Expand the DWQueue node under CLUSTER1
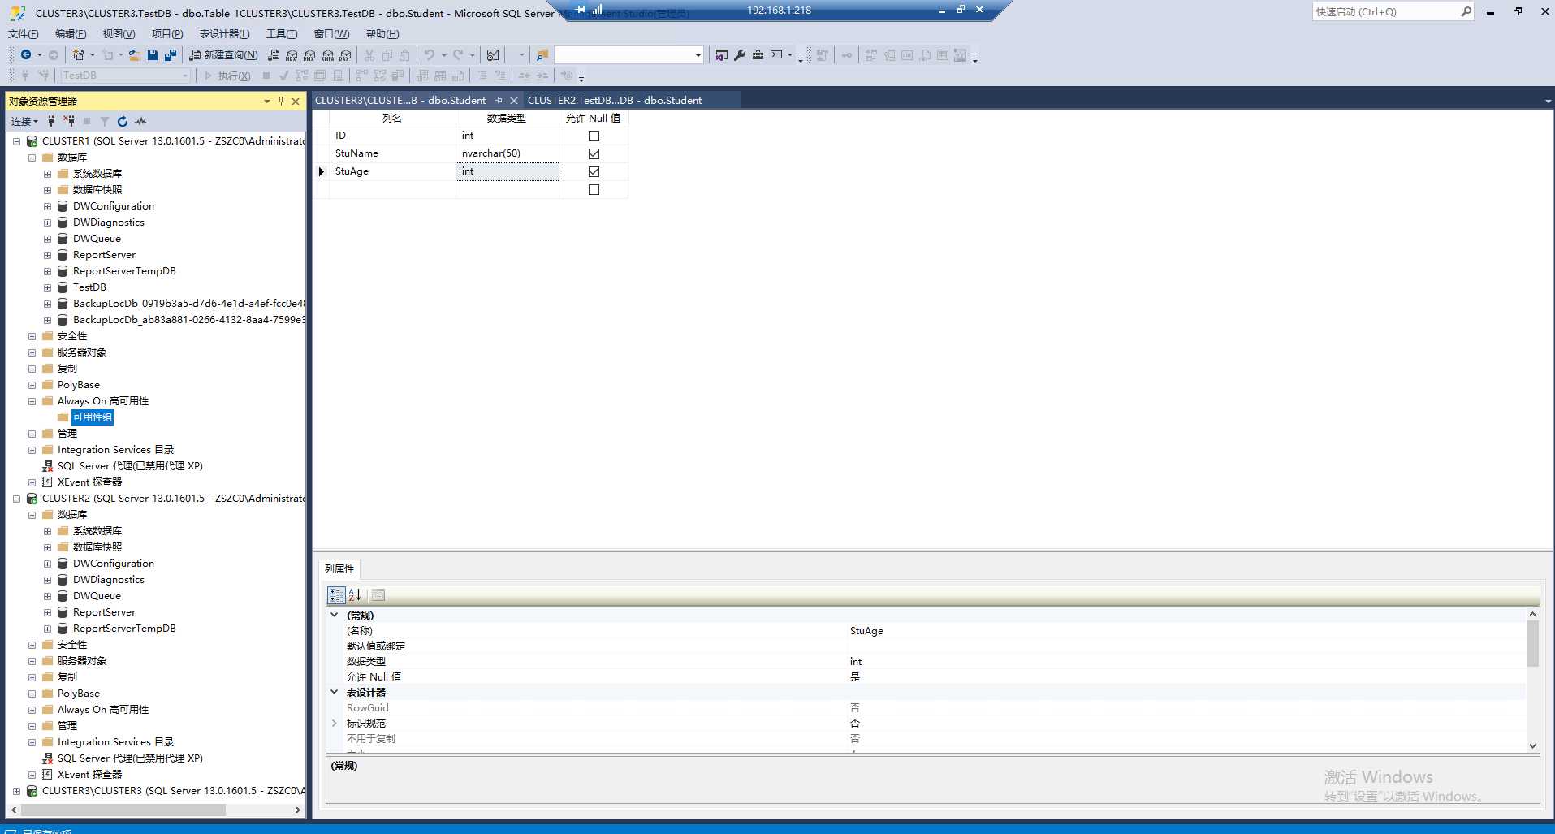Image resolution: width=1555 pixels, height=834 pixels. pyautogui.click(x=47, y=239)
